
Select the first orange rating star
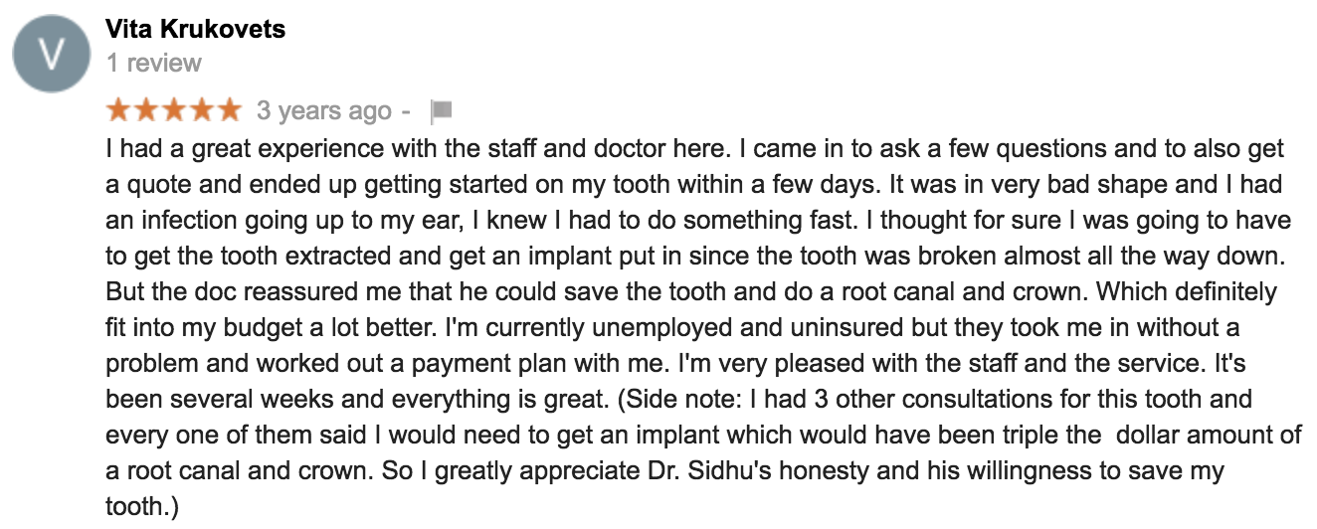(x=119, y=108)
